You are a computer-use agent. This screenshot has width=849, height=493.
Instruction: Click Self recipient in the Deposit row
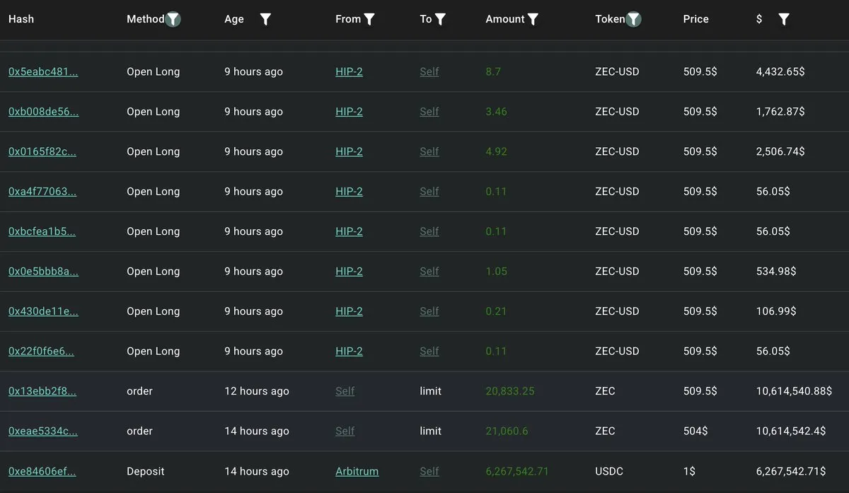429,471
